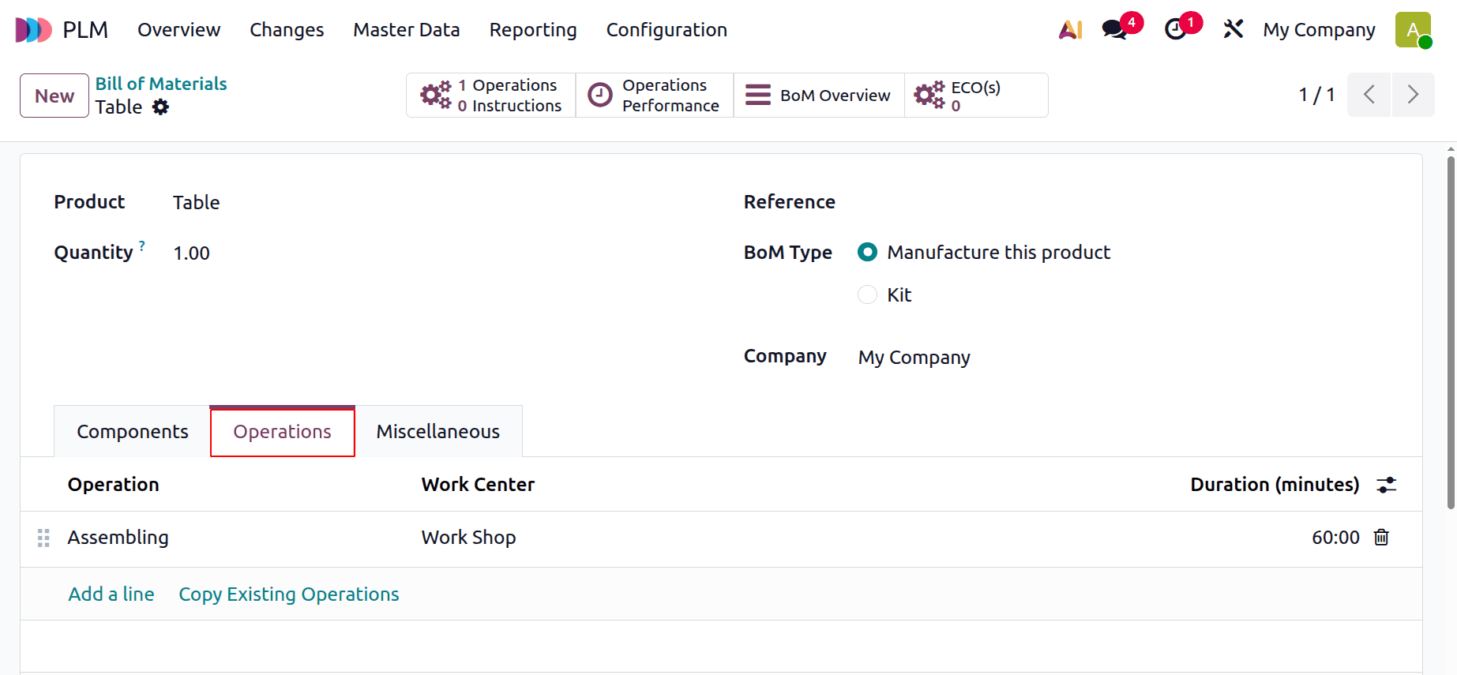Image resolution: width=1457 pixels, height=675 pixels.
Task: Click the Quantity help question mark
Action: [x=142, y=246]
